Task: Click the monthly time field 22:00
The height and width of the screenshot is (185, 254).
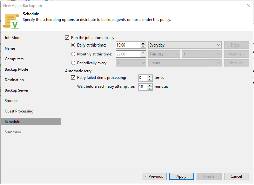Action: point(128,54)
